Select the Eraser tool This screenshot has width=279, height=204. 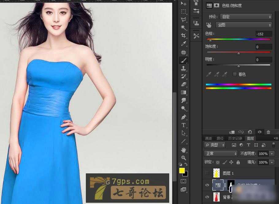[x=183, y=84]
